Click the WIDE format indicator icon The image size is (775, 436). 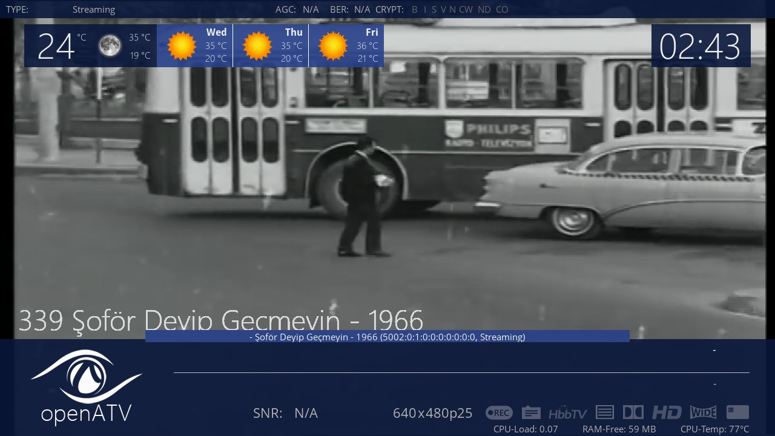pos(703,412)
